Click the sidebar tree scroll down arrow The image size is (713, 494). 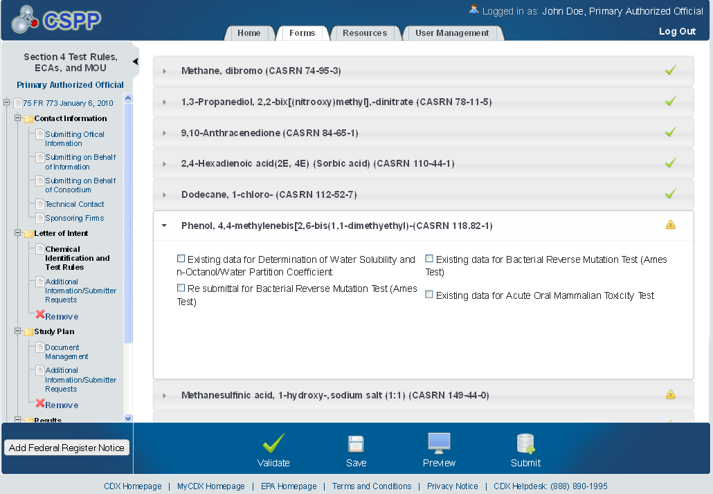[127, 418]
